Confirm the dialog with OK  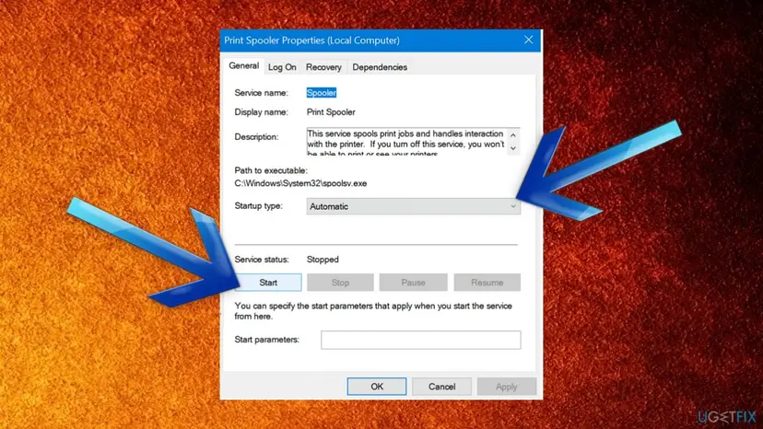tap(377, 387)
